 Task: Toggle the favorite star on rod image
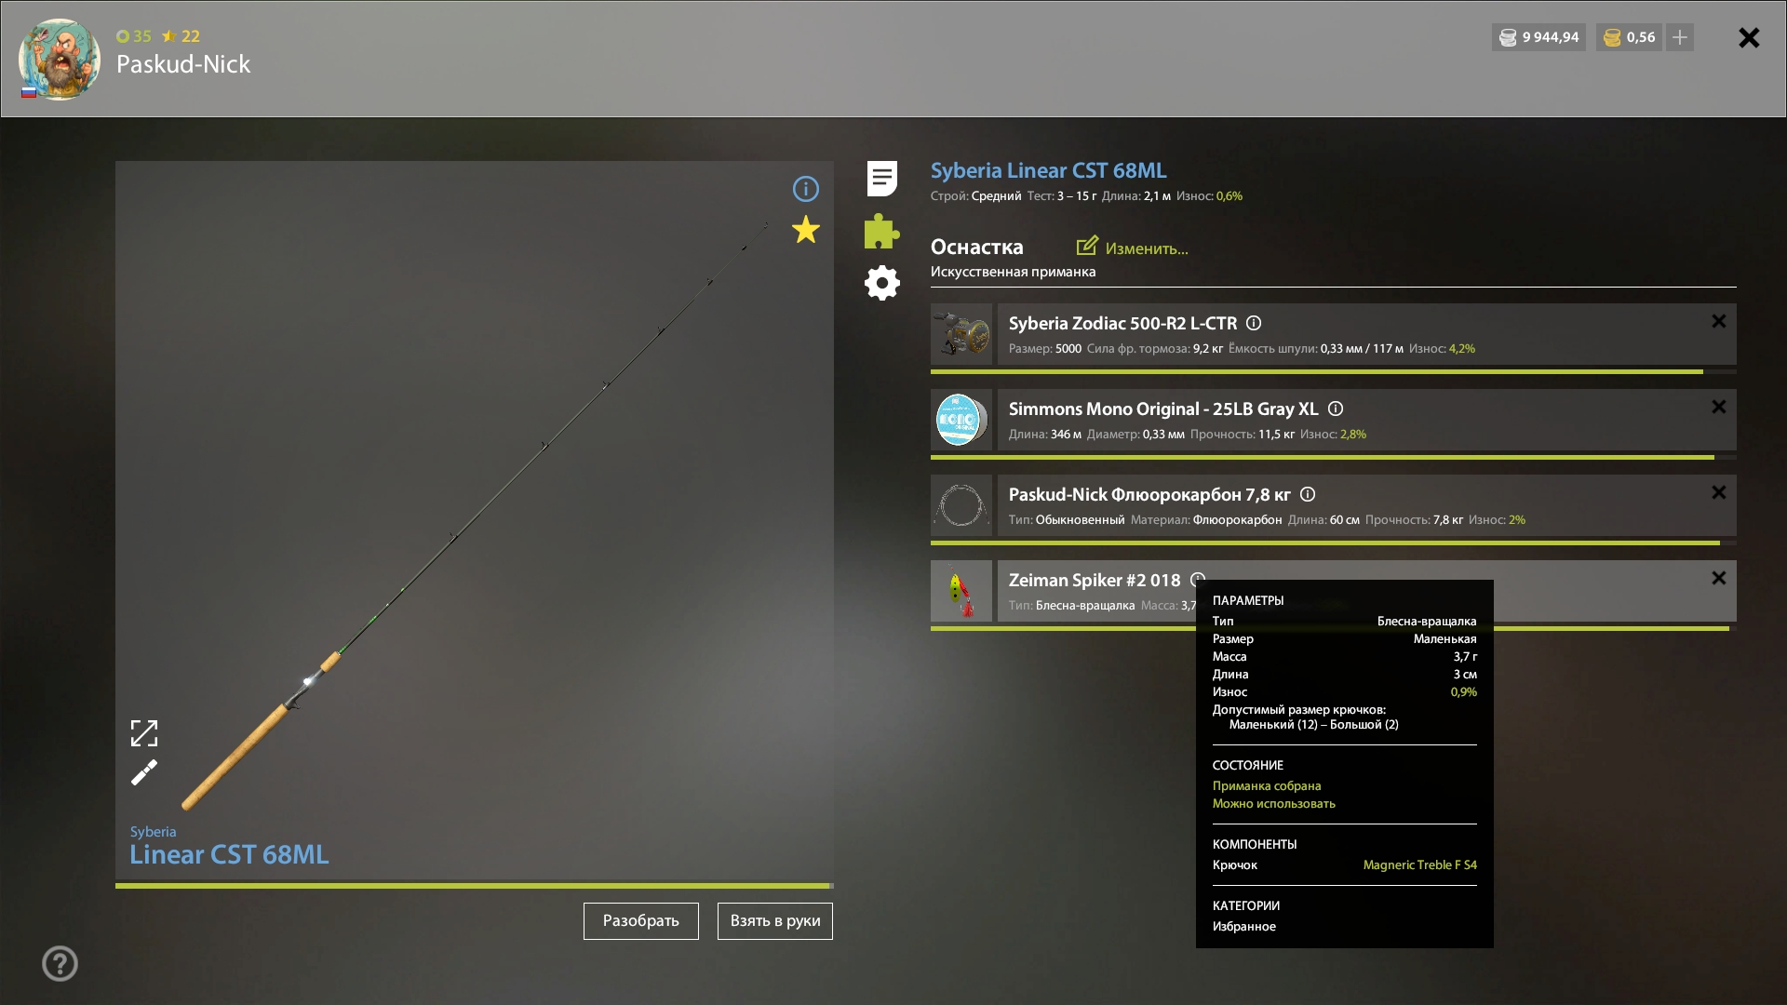coord(806,230)
